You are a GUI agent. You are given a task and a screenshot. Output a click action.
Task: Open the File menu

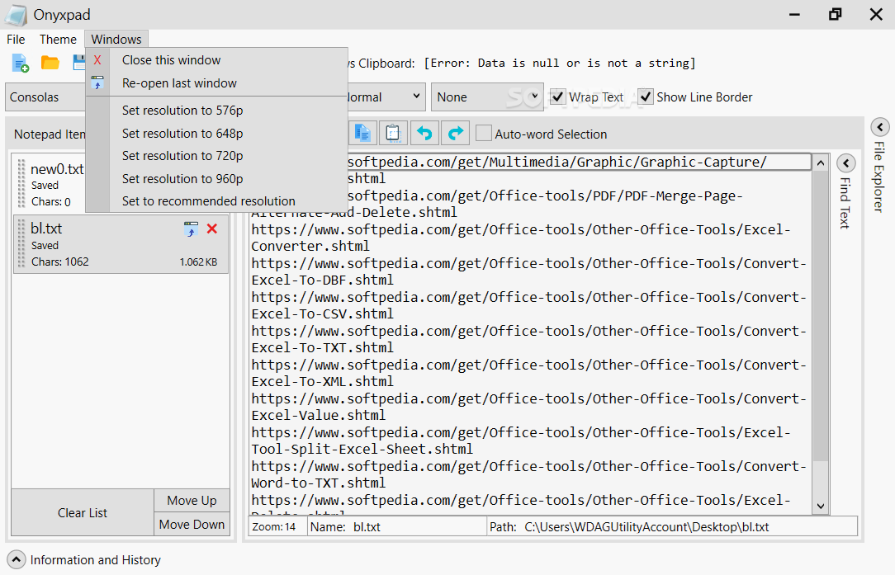pos(16,40)
